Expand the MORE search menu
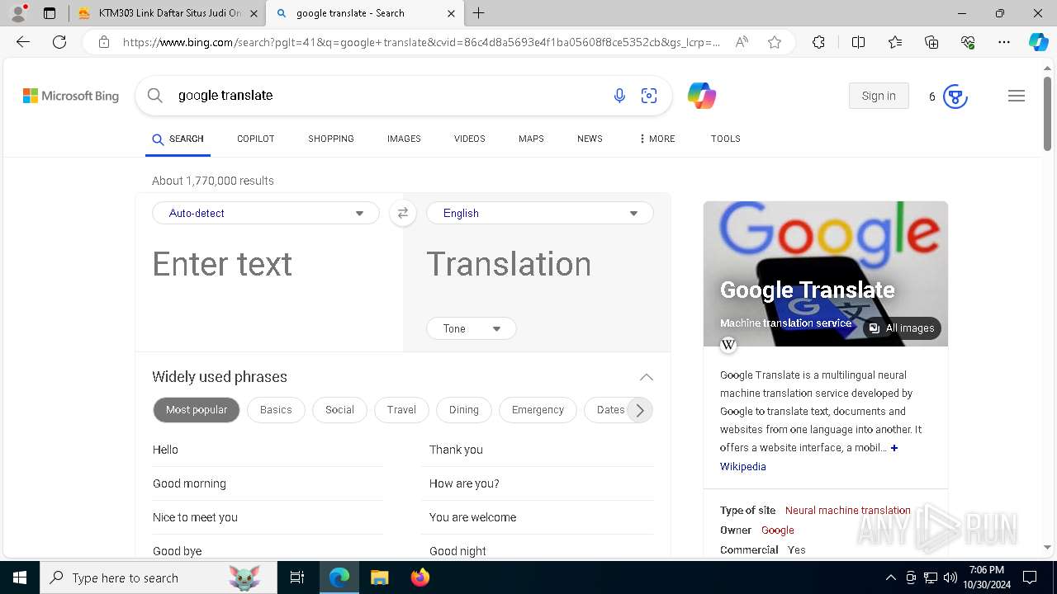 pyautogui.click(x=657, y=139)
